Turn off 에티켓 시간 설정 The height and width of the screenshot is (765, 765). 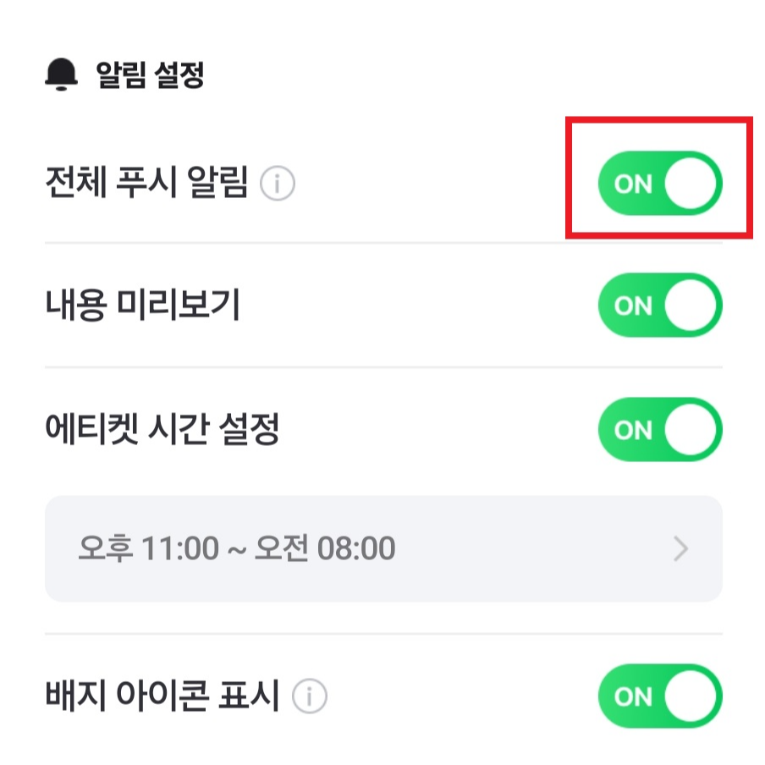661,430
